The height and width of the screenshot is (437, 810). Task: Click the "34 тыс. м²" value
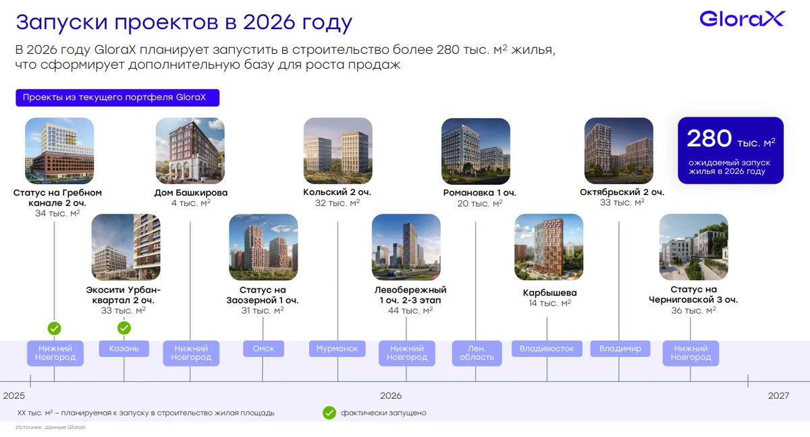(x=57, y=213)
